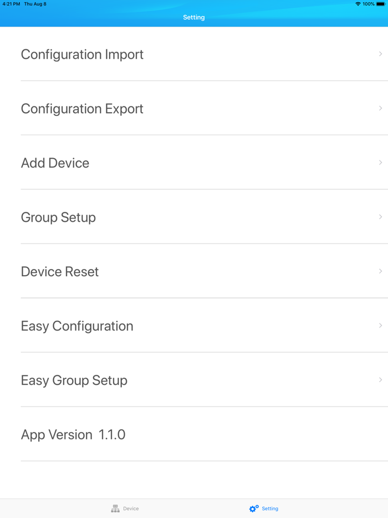Open Group Setup

point(58,217)
